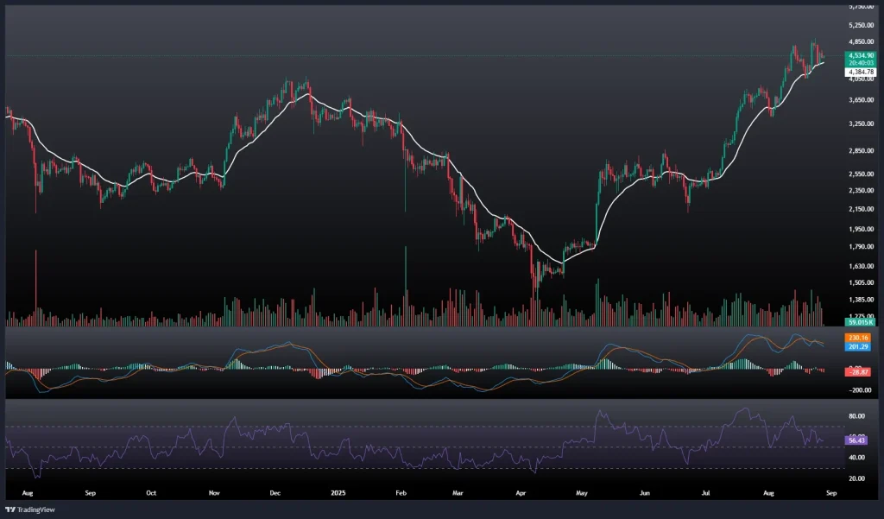Click the Feb marker on the time axis
This screenshot has width=884, height=519.
400,493
